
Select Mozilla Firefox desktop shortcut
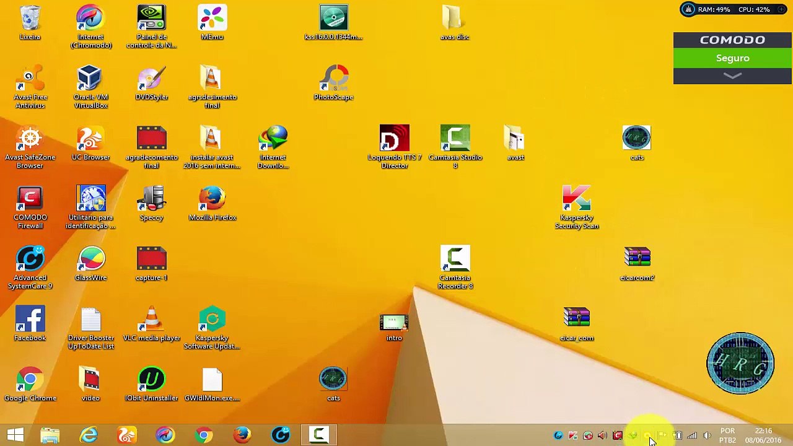pyautogui.click(x=212, y=204)
